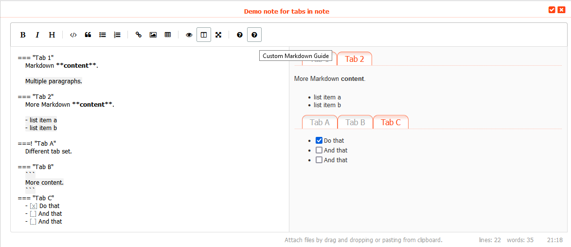
Task: Toggle preview mode with eye icon
Action: point(189,35)
